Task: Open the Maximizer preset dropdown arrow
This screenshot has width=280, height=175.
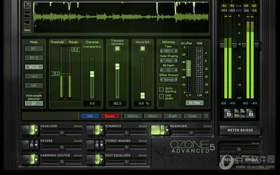Action: 167,130
